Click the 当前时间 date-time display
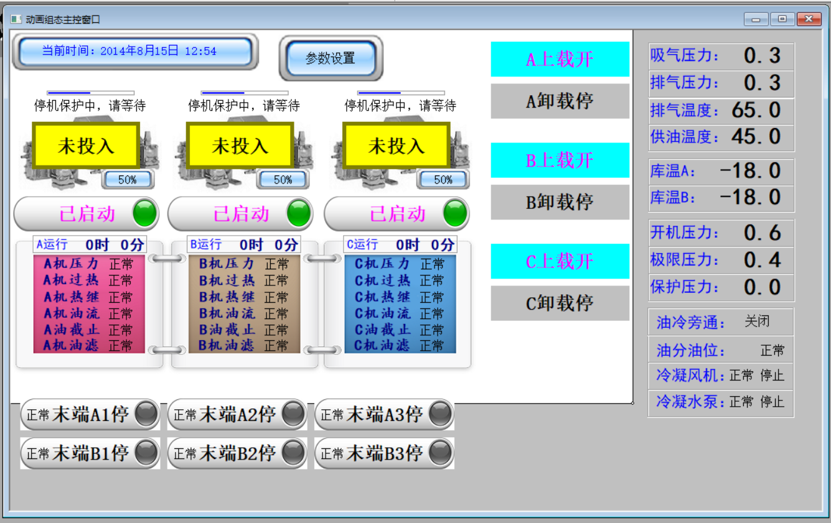This screenshot has height=523, width=831. 135,51
